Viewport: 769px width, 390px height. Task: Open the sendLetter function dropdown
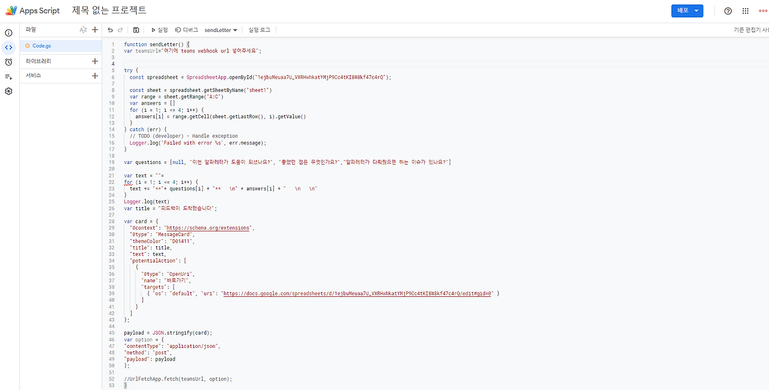pyautogui.click(x=221, y=29)
